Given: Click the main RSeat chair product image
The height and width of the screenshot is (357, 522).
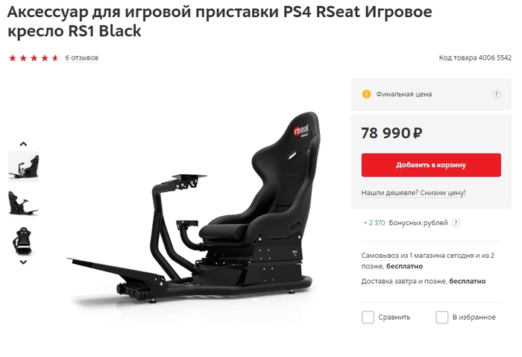Looking at the screenshot, I should pyautogui.click(x=193, y=208).
